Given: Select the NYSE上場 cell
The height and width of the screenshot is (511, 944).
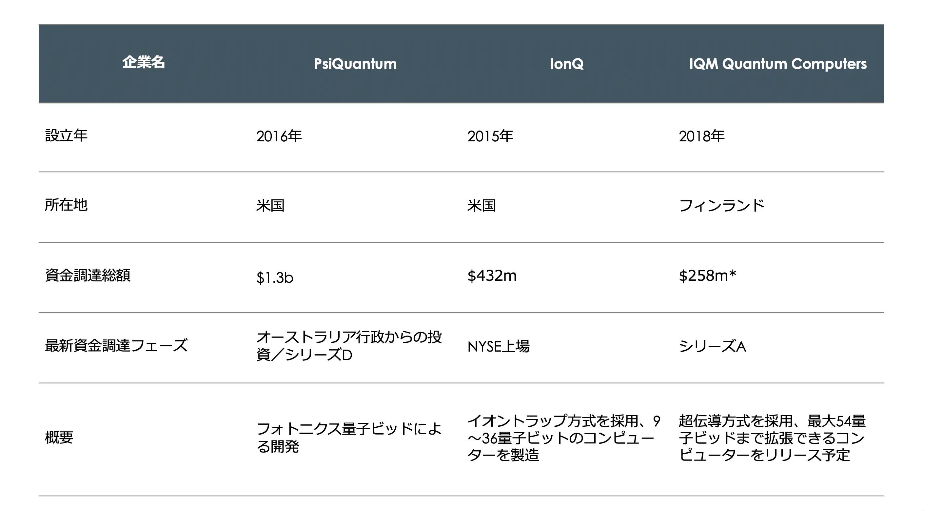Looking at the screenshot, I should coord(498,346).
